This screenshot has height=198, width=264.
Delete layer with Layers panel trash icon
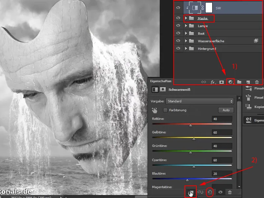click(257, 82)
